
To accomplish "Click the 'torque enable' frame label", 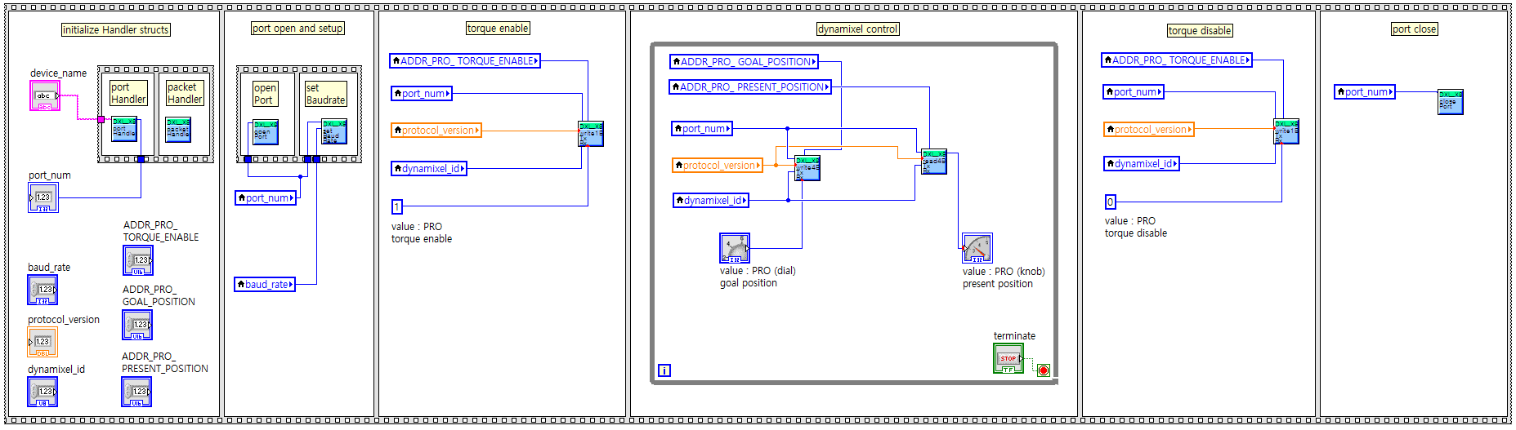I will point(498,28).
